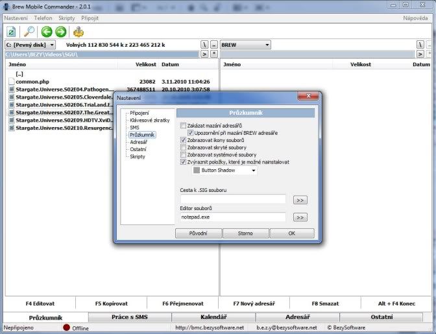Select Ostatní in the settings tree
Screen dimensions: 436x334
click(138, 149)
